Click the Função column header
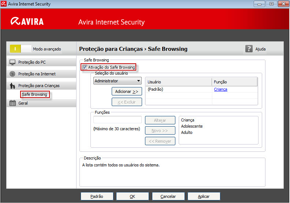Screen dimensions: 290x203 [234, 82]
